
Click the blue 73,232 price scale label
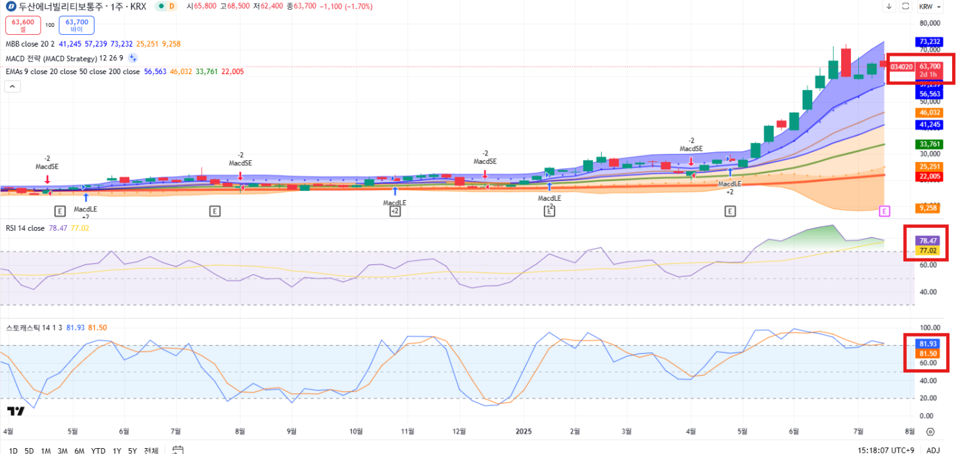[930, 41]
